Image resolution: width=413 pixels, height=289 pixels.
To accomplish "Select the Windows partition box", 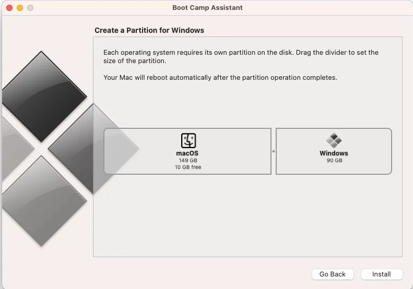I will tap(334, 151).
